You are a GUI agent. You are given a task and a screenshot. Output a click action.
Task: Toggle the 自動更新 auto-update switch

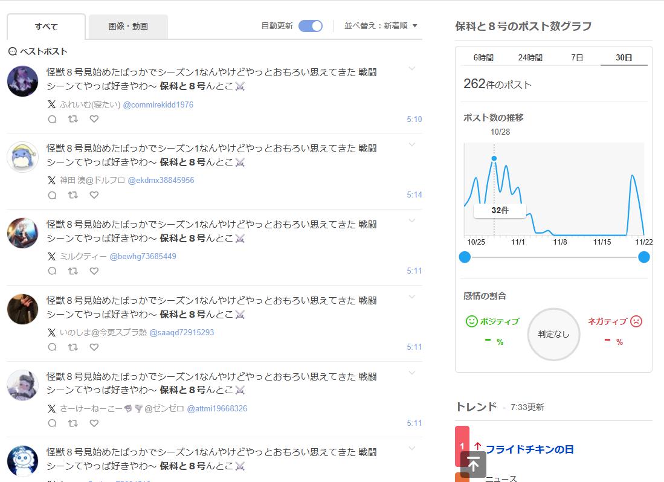pos(311,26)
